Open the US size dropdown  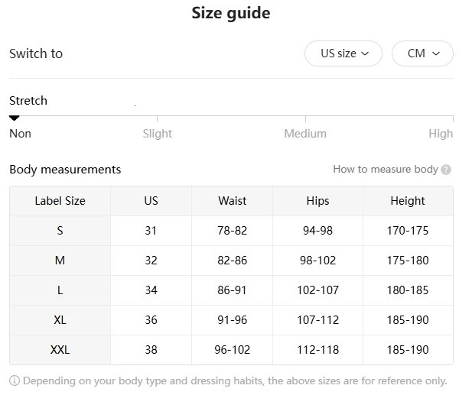tap(343, 53)
